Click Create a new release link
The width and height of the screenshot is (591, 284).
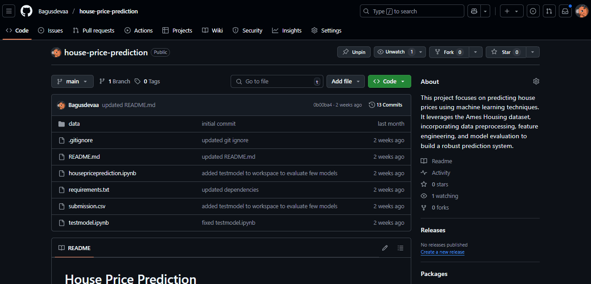[x=442, y=252]
